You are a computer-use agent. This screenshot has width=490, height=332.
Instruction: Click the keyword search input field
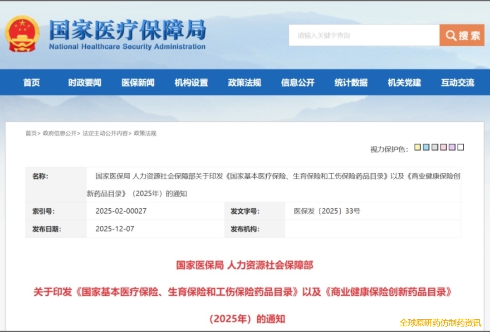(x=364, y=35)
